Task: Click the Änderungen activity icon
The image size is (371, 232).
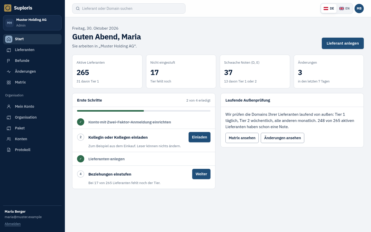Action: click(9, 72)
